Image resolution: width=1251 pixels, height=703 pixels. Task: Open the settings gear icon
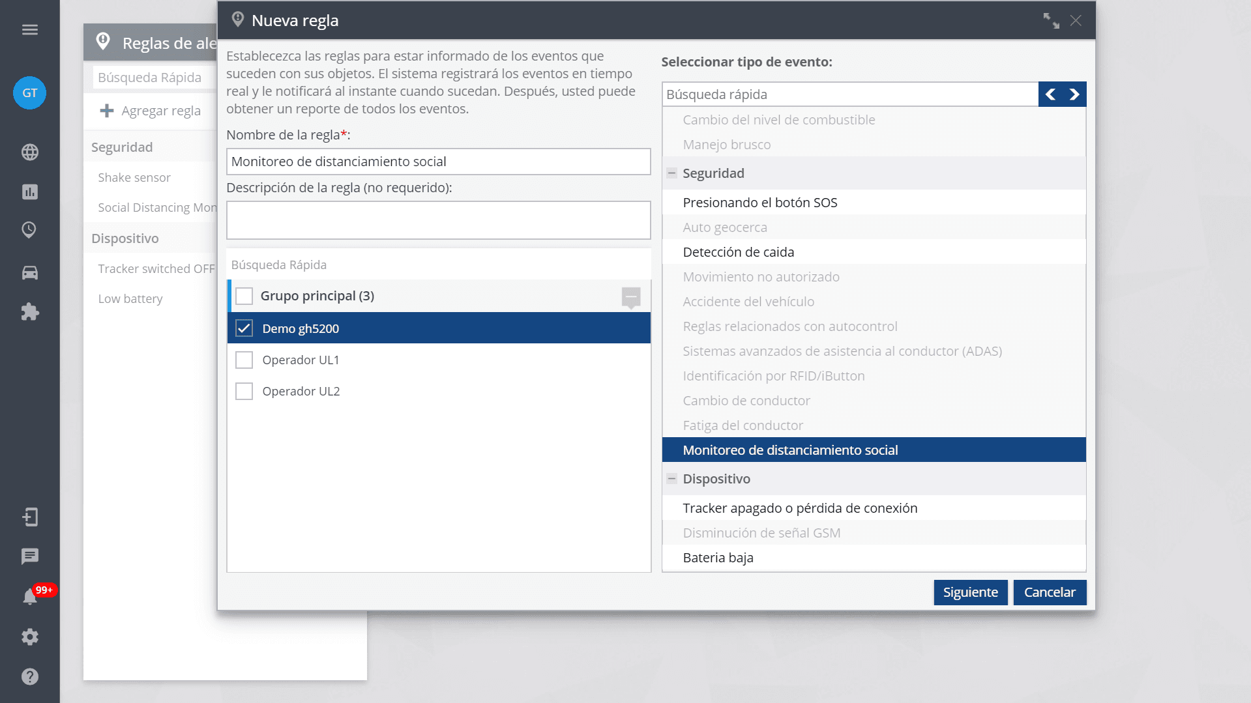(30, 637)
